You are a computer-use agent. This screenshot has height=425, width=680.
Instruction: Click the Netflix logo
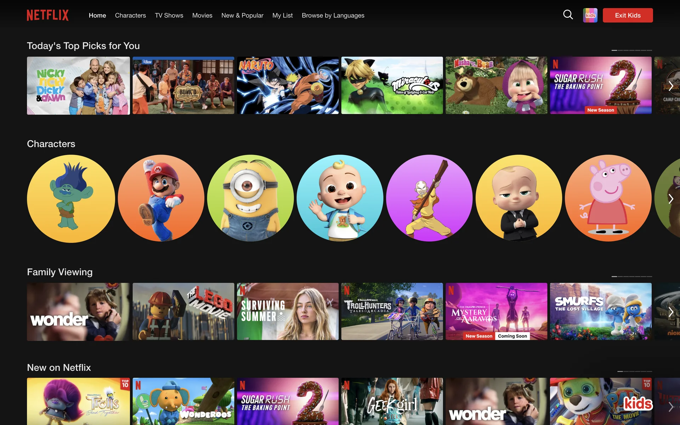click(48, 15)
